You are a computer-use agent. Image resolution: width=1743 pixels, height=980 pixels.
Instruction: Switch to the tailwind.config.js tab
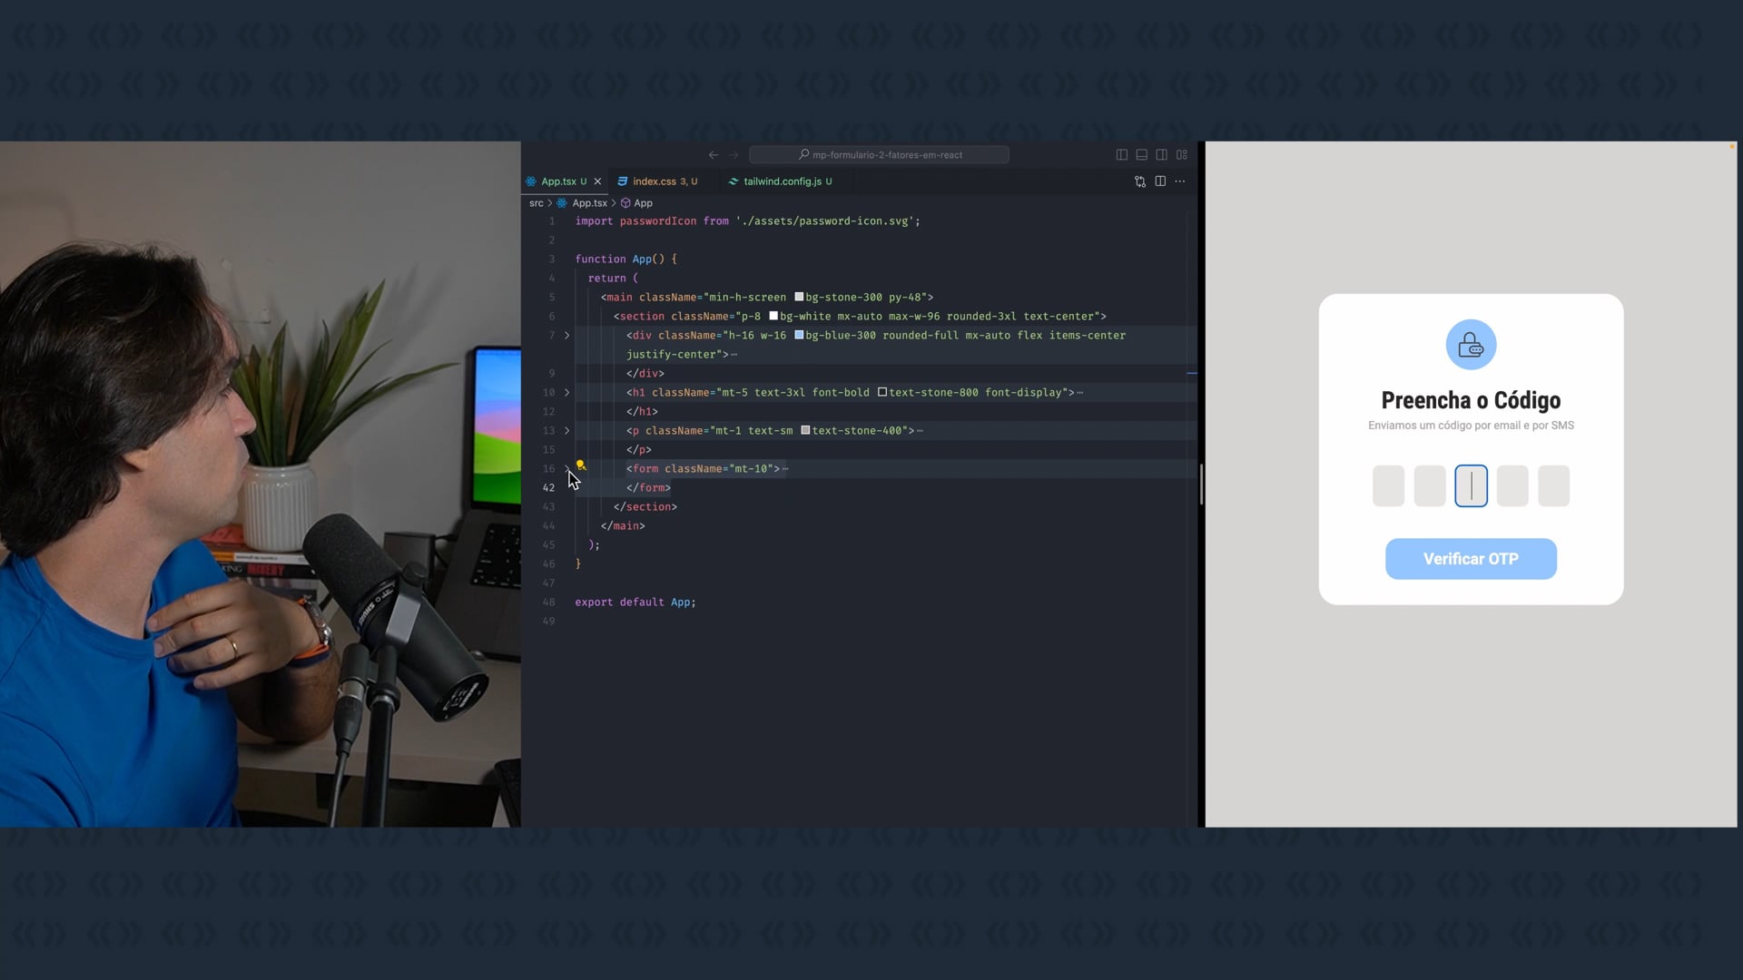(x=782, y=181)
